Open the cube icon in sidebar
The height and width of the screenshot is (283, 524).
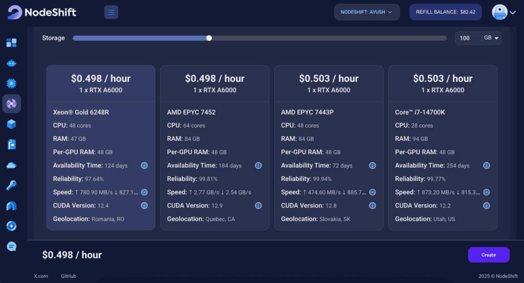[11, 124]
